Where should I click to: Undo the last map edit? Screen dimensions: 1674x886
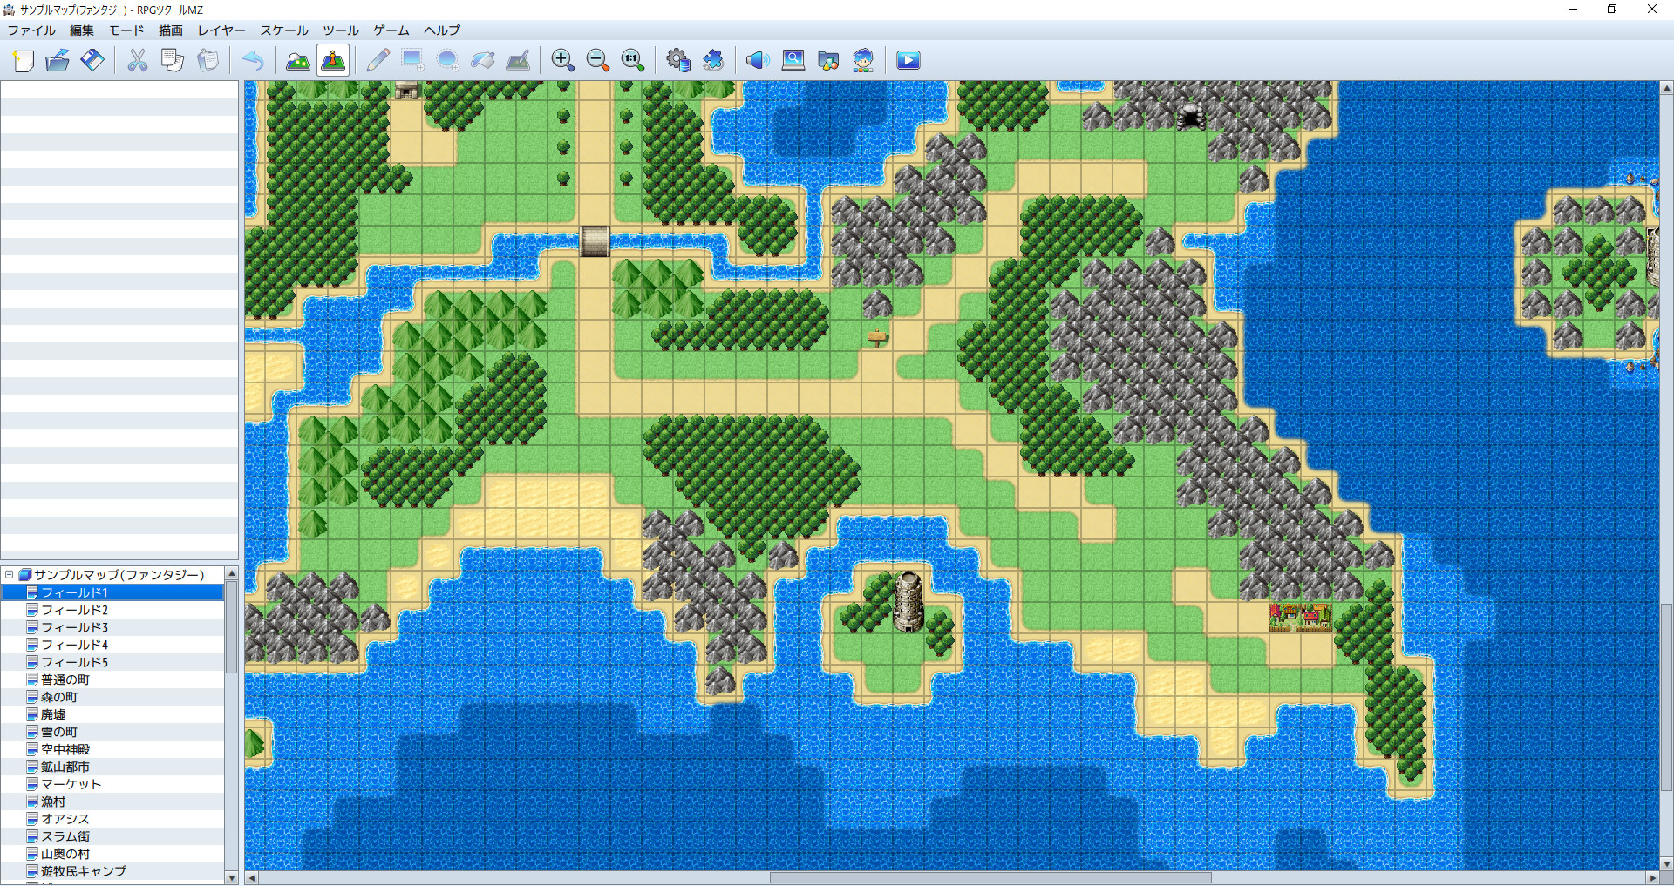pos(253,60)
